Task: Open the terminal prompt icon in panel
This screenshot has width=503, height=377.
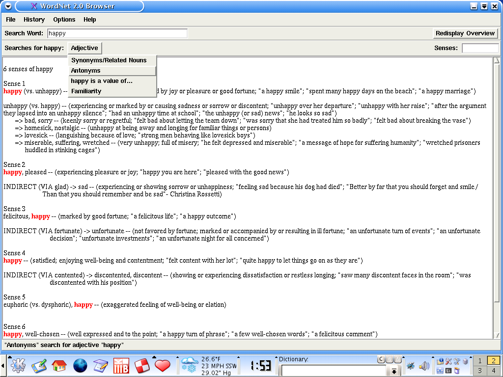Action: click(x=448, y=371)
